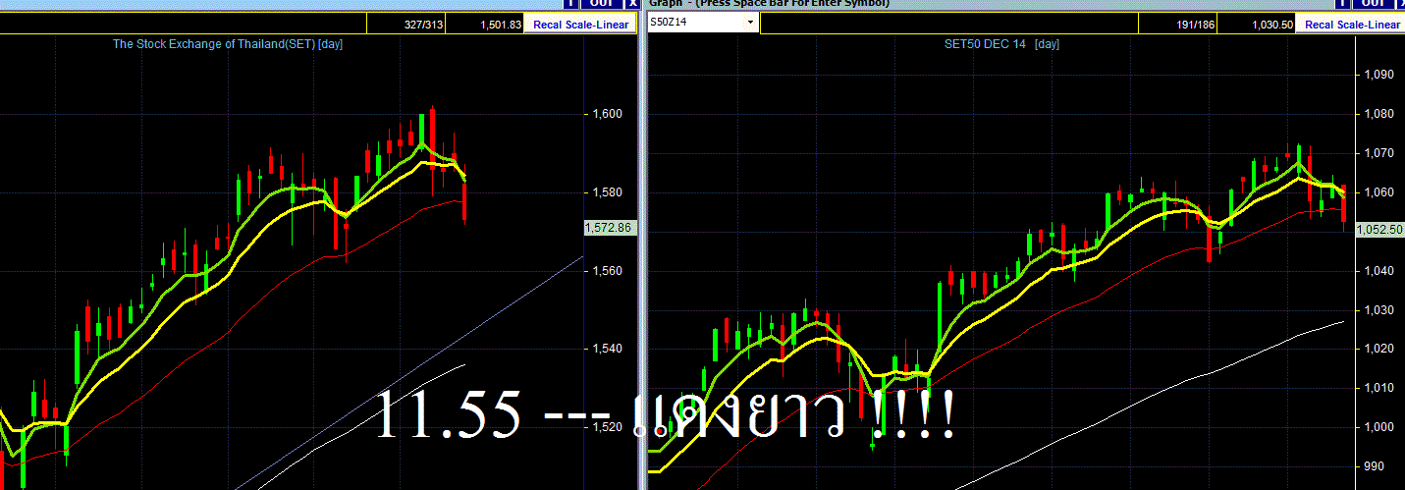Screen dimensions: 1405x490
Task: Open the S50Z14 symbol dropdown arrow
Action: point(750,22)
